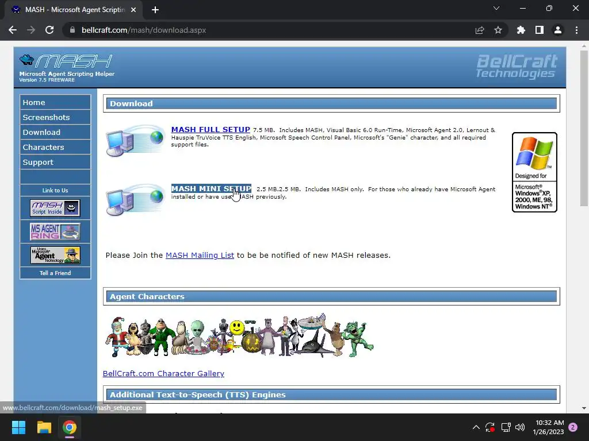Click the Download section heading

(x=331, y=103)
